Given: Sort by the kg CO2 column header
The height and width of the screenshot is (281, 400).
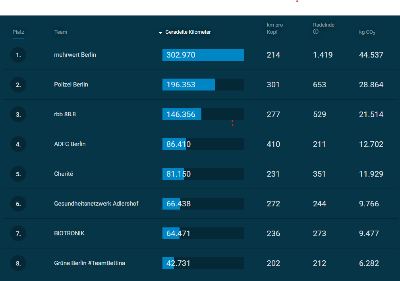Looking at the screenshot, I should pos(367,32).
